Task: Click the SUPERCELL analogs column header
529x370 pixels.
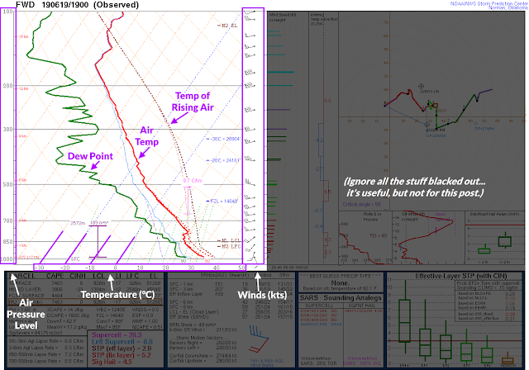Action: click(x=320, y=306)
